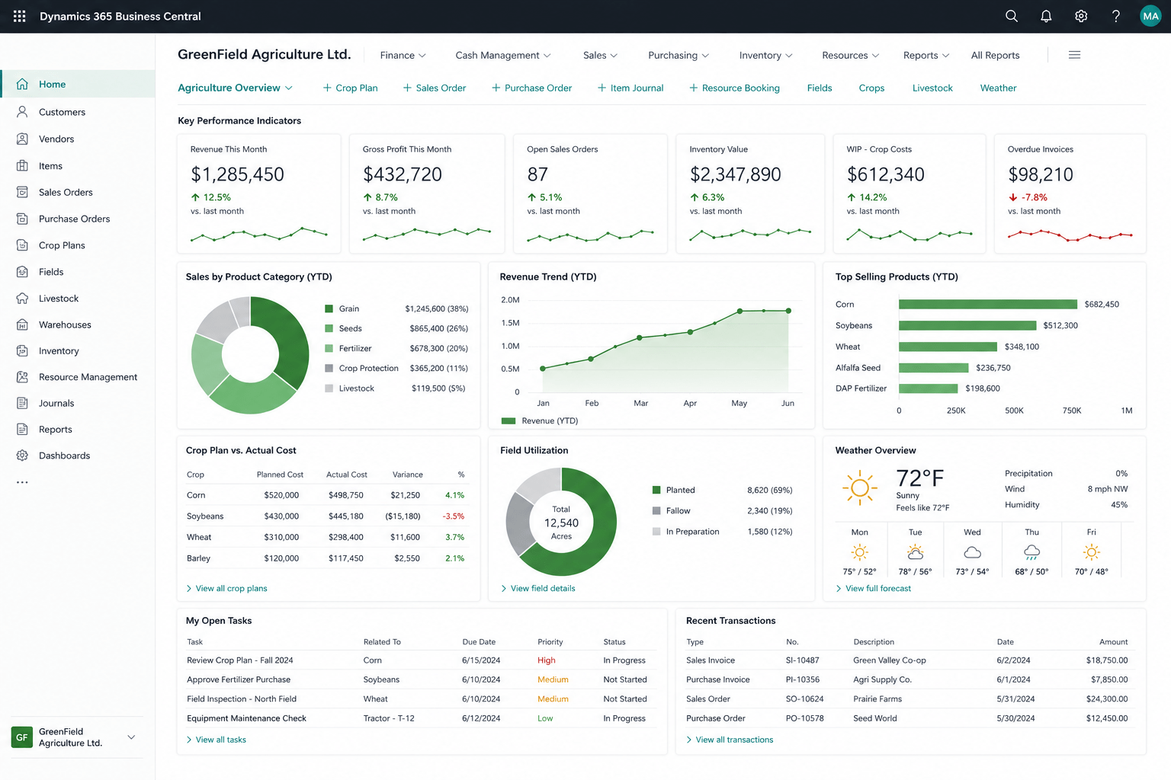1171x780 pixels.
Task: Click the Journals sidebar icon
Action: [x=22, y=403]
